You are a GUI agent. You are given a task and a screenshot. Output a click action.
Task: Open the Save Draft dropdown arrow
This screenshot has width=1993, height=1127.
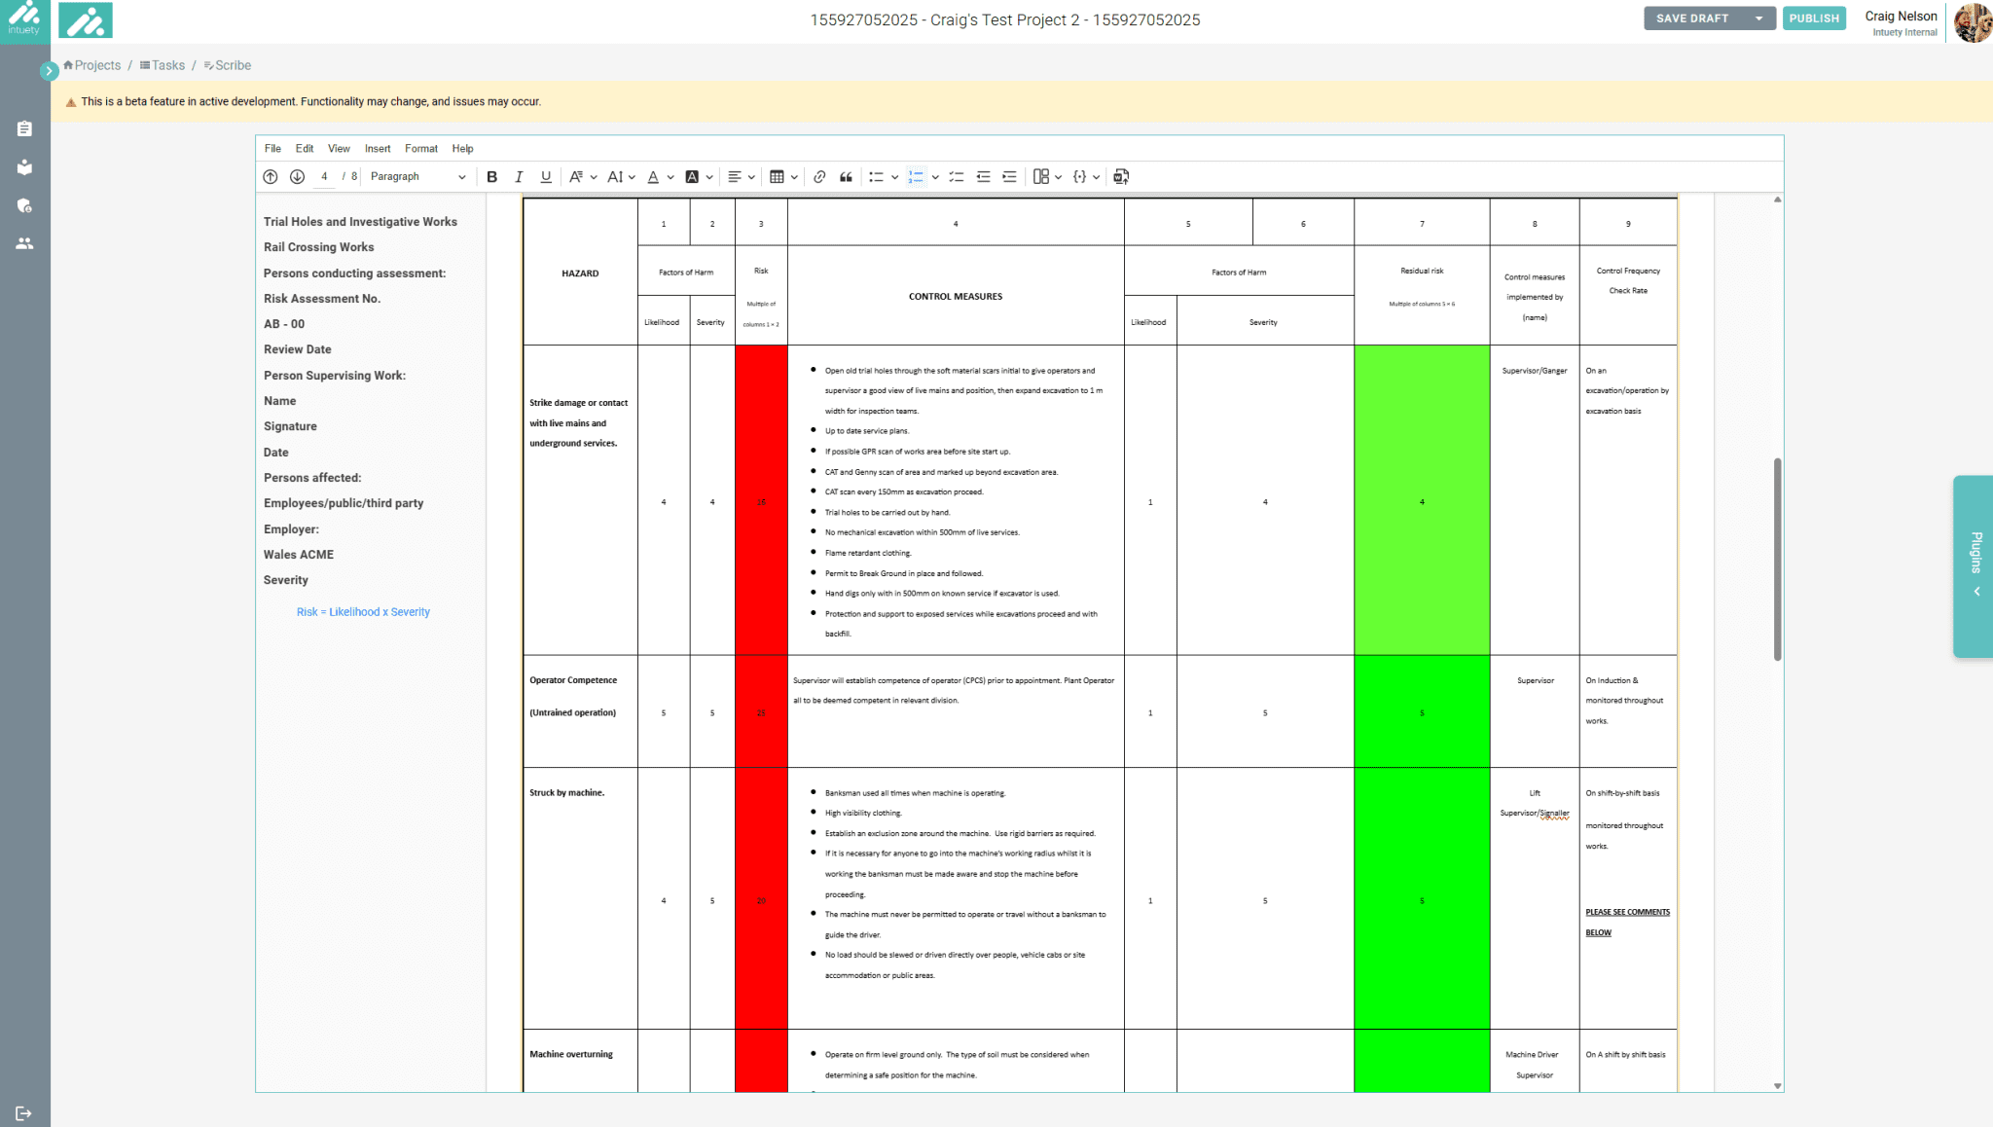(x=1758, y=18)
